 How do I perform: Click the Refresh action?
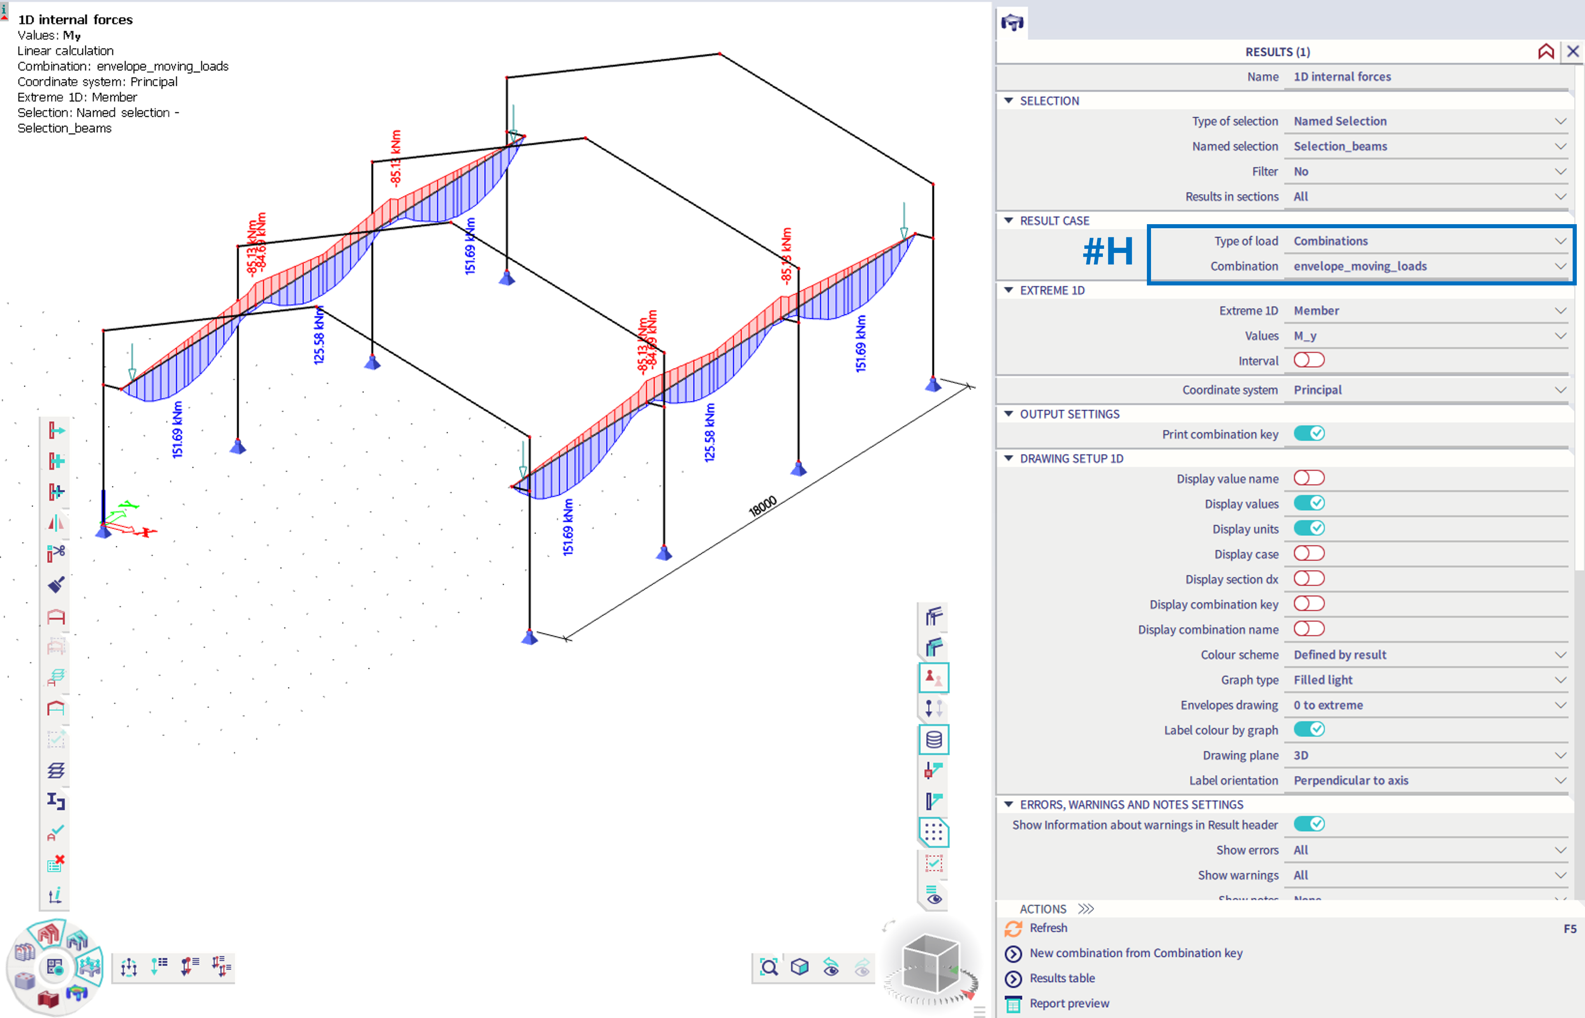1048,928
